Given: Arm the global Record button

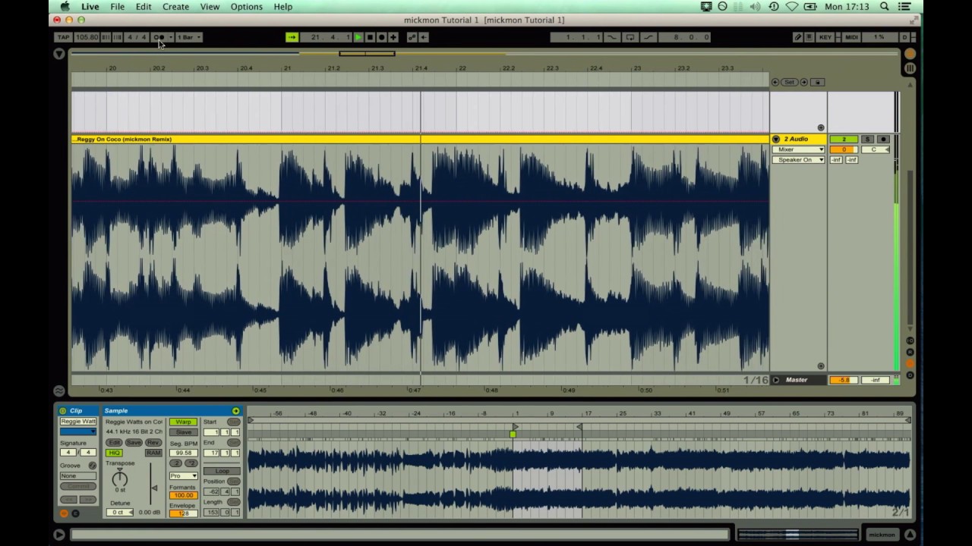Looking at the screenshot, I should click(381, 37).
